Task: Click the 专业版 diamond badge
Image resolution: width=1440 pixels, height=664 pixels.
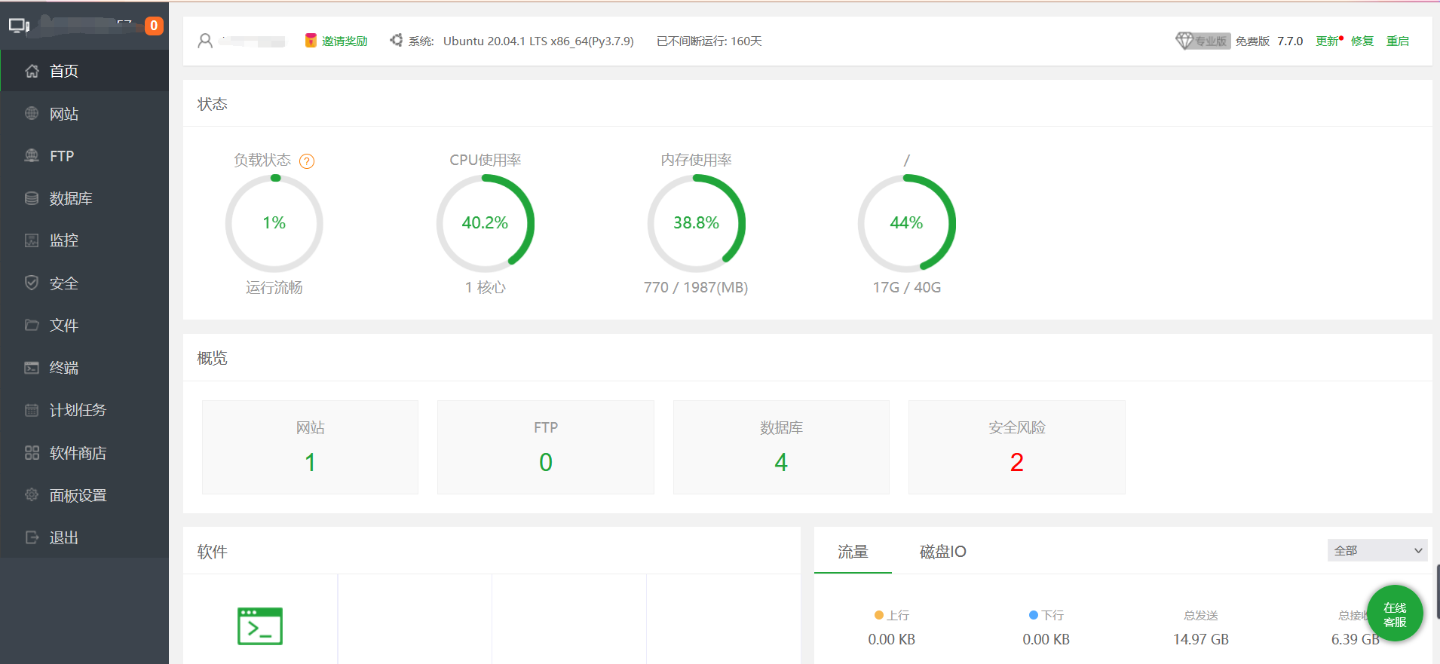Action: click(x=1203, y=41)
